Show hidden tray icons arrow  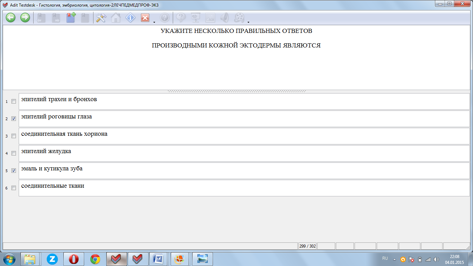[x=394, y=259]
